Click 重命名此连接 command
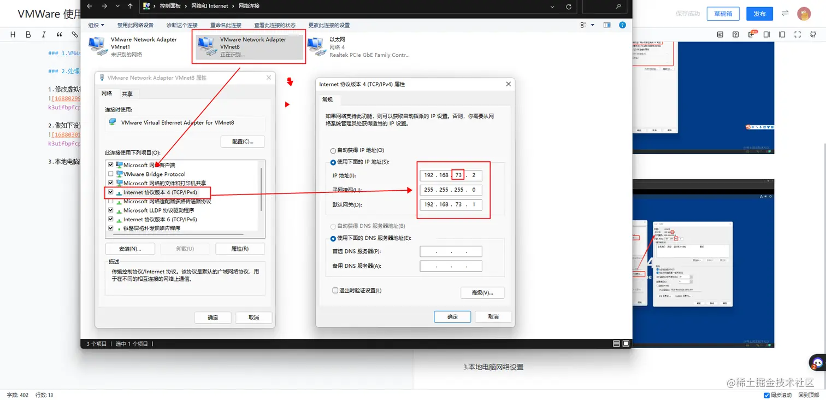This screenshot has width=826, height=400. (226, 25)
